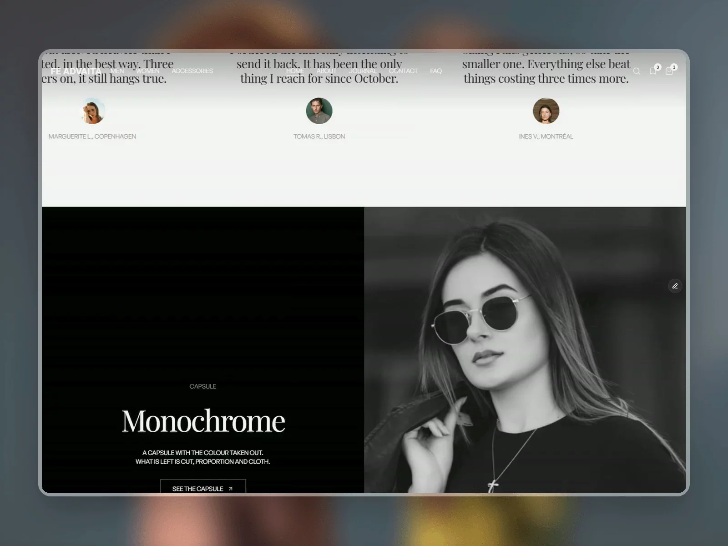
Task: Select Marguerite L.'s avatar photo
Action: (92, 111)
